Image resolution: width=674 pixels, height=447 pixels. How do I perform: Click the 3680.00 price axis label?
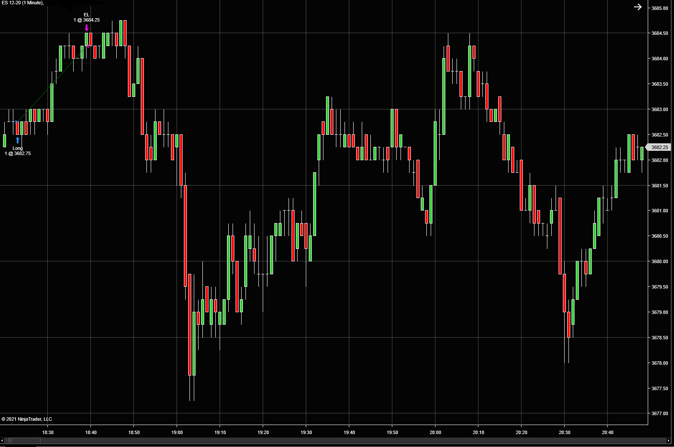(660, 261)
